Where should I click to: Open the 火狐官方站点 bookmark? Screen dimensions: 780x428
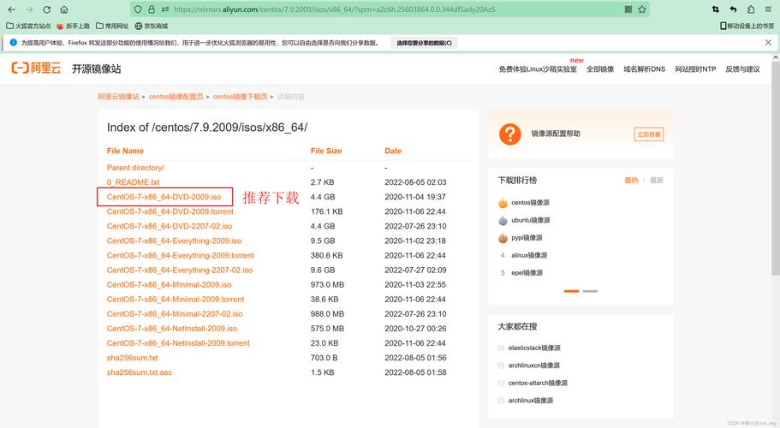pos(28,26)
